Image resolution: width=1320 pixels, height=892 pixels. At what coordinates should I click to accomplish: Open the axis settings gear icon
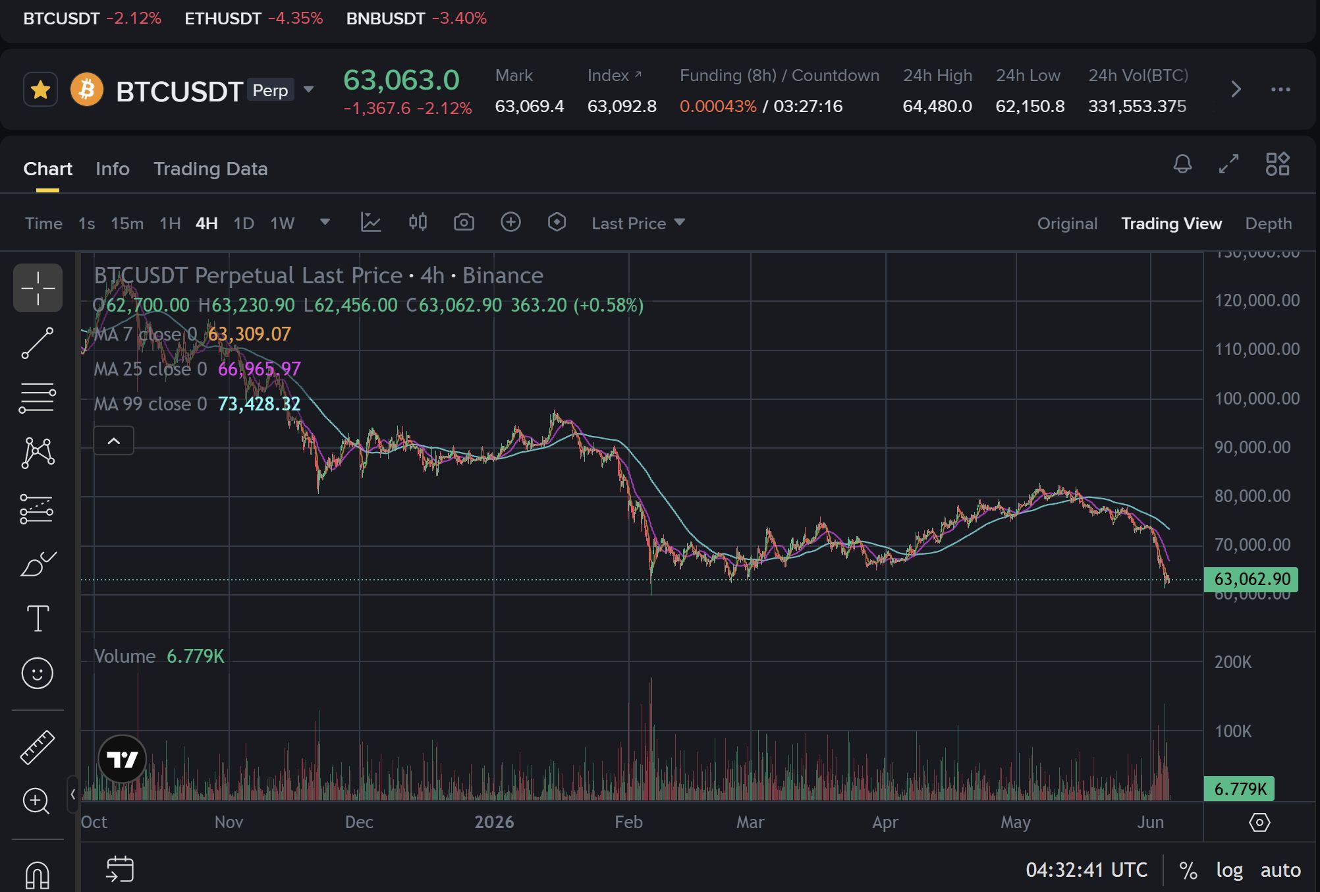point(1259,822)
